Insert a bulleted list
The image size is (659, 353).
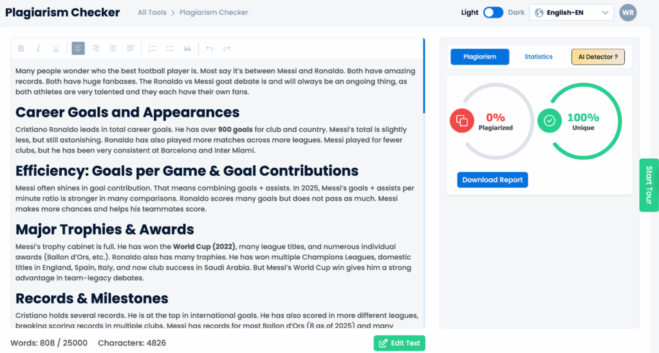(170, 48)
